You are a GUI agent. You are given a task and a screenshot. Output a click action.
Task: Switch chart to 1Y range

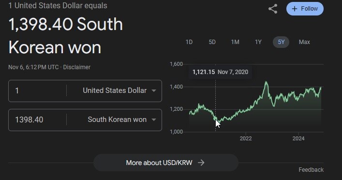pos(258,42)
